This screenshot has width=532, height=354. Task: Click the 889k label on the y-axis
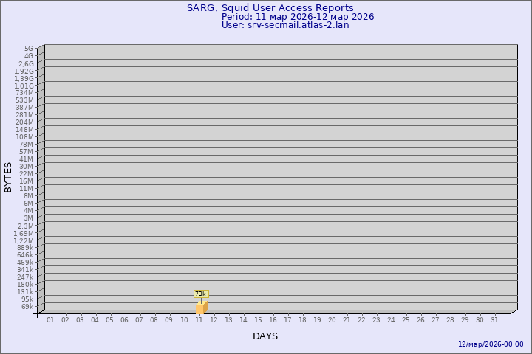click(x=24, y=248)
